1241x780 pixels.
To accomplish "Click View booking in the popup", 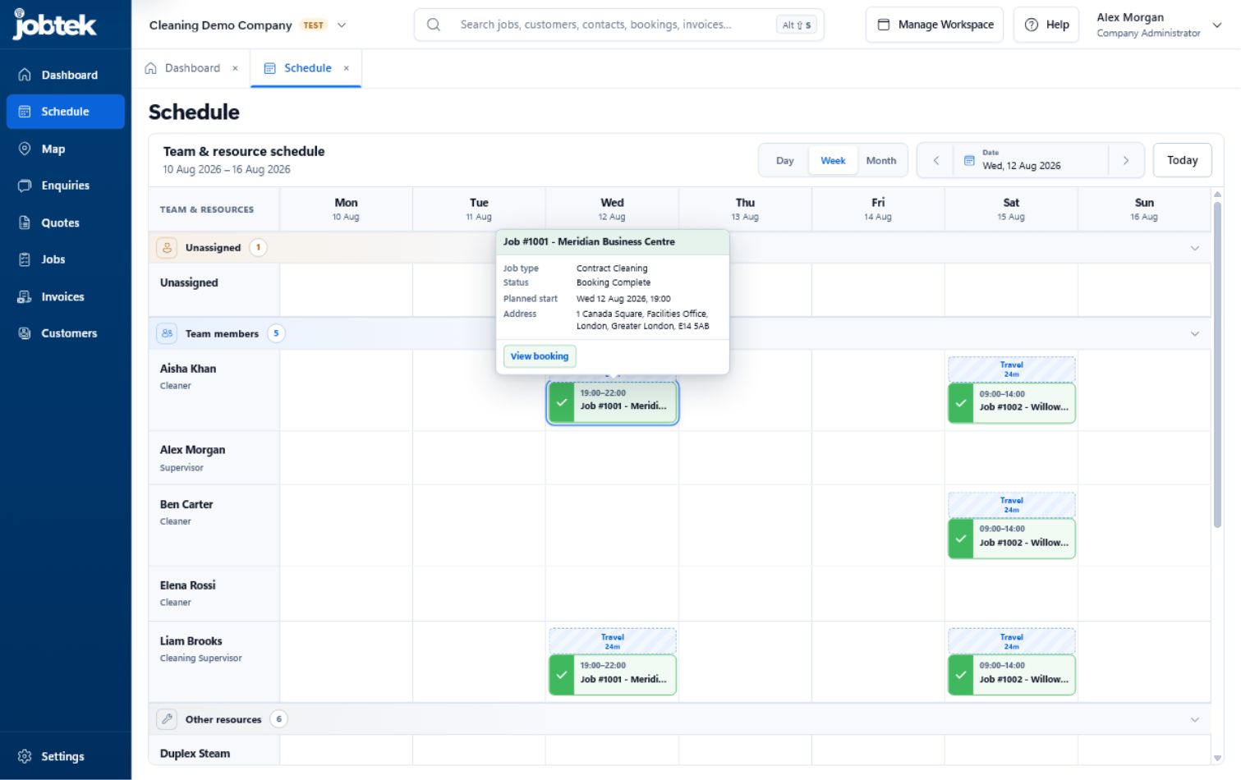I will pyautogui.click(x=540, y=356).
